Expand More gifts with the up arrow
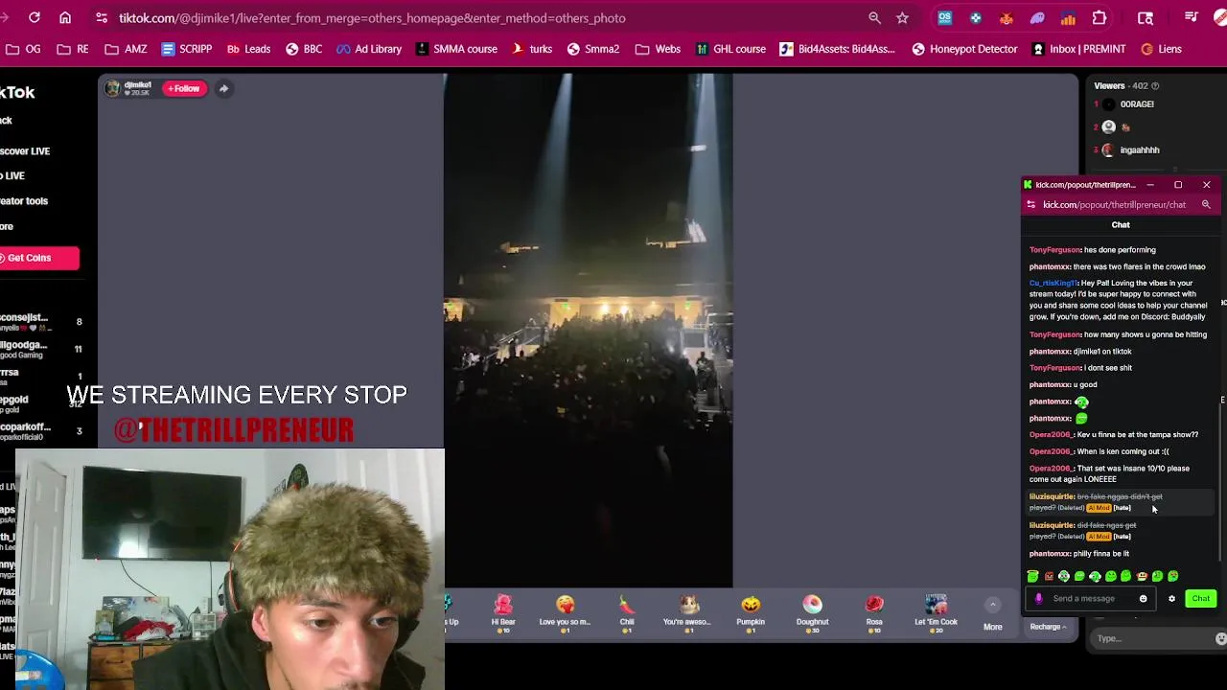 point(993,605)
